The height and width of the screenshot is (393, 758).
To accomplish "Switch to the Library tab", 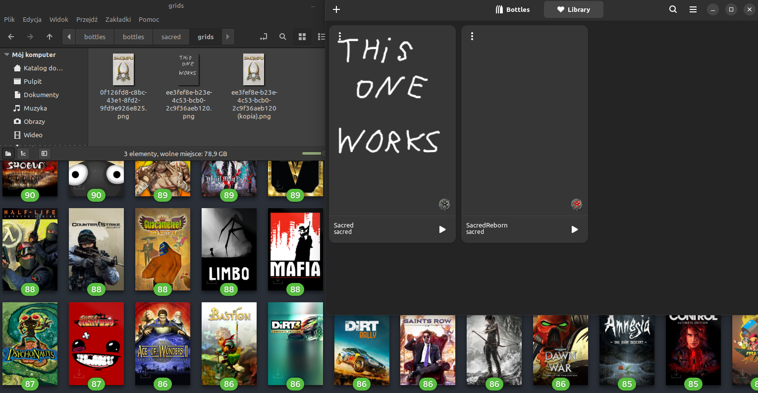I will 574,9.
